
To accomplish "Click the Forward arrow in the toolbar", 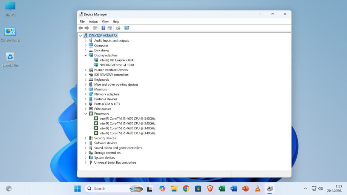I will (x=87, y=28).
